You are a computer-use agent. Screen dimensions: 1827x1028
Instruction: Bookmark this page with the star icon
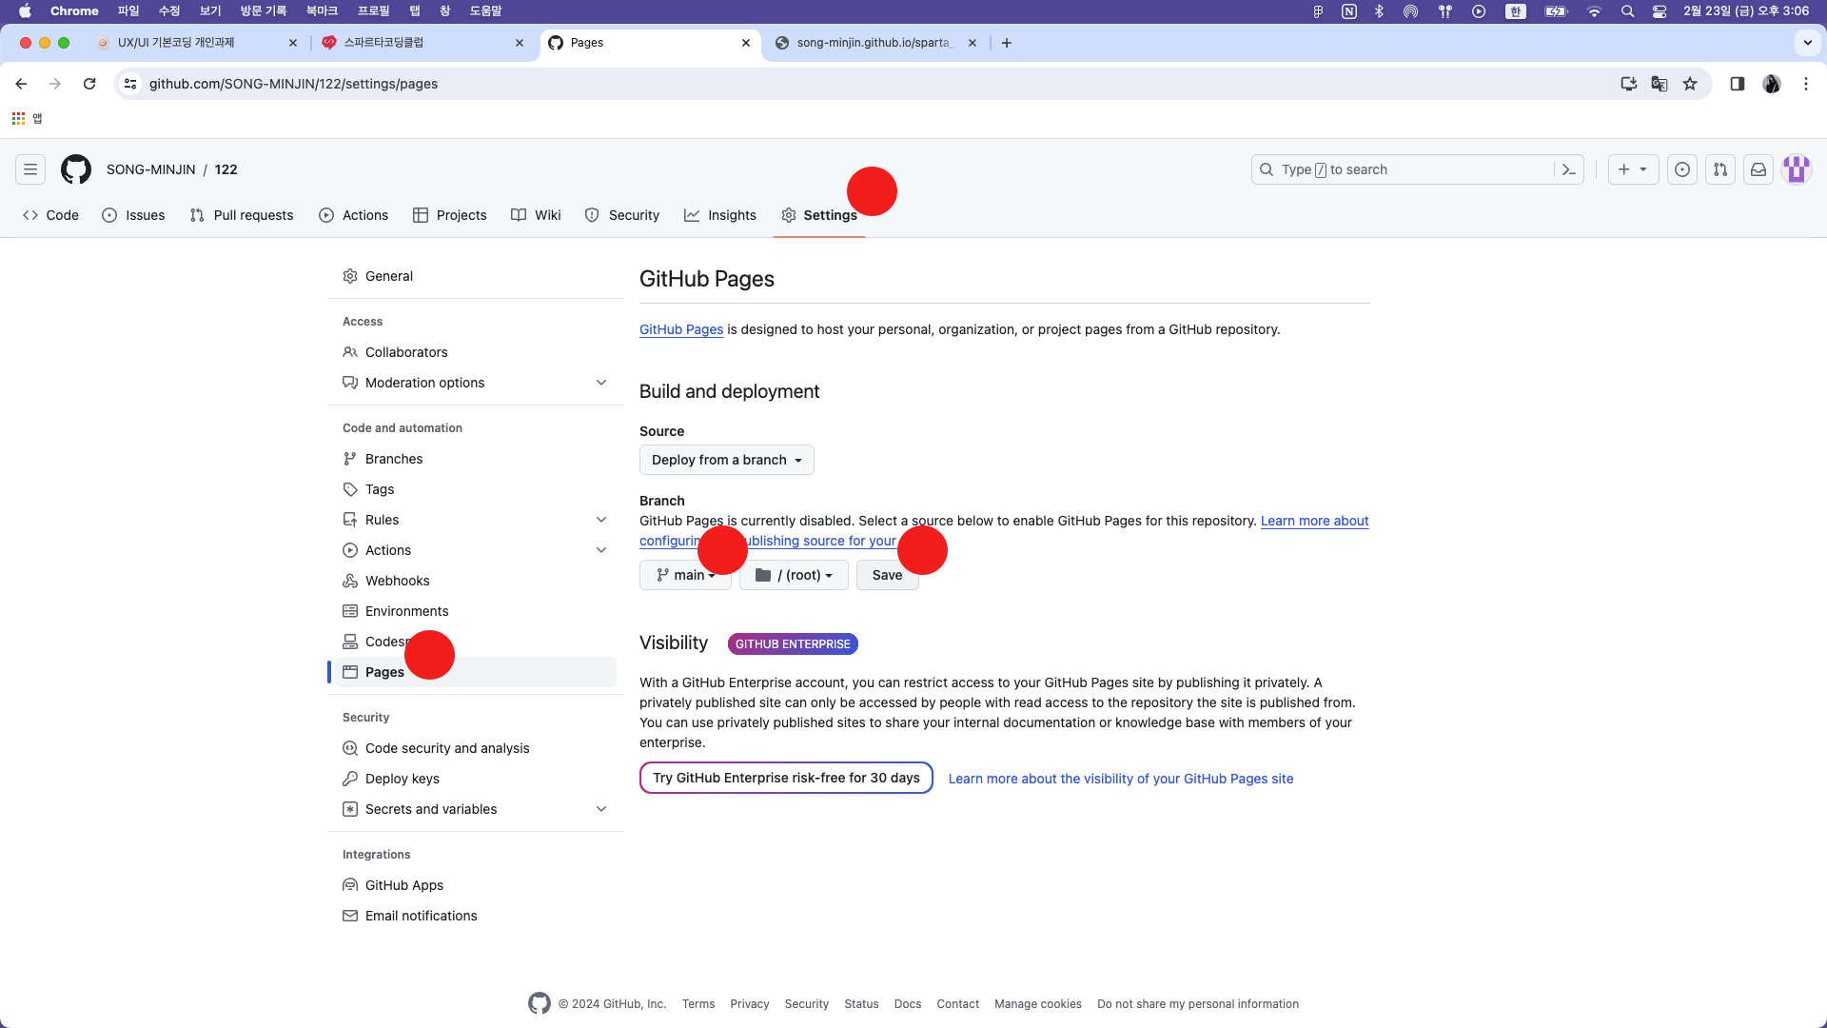coord(1690,84)
